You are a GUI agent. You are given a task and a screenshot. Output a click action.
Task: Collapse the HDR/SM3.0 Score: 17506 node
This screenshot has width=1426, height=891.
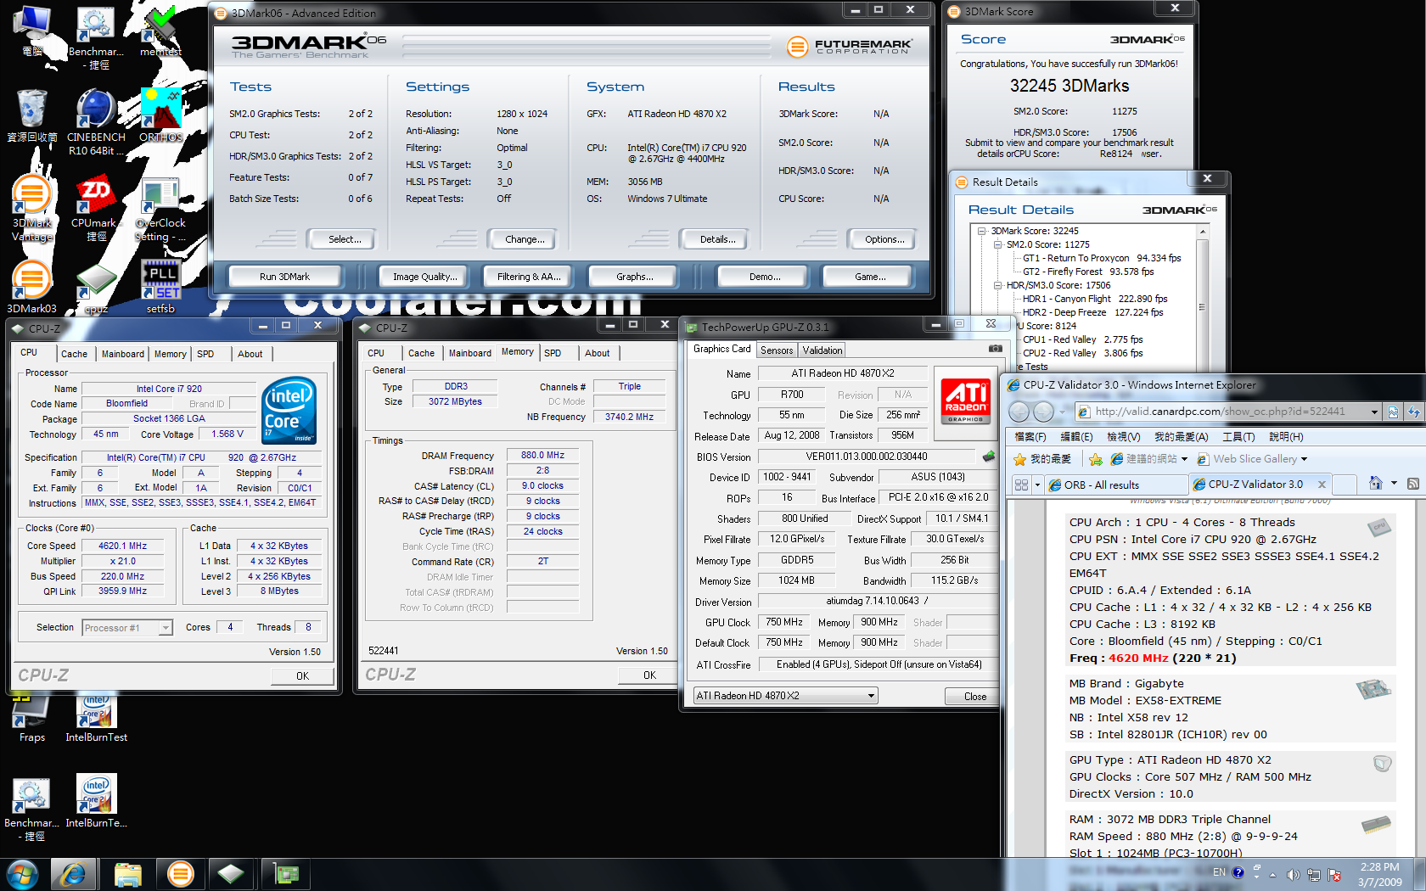pos(998,285)
